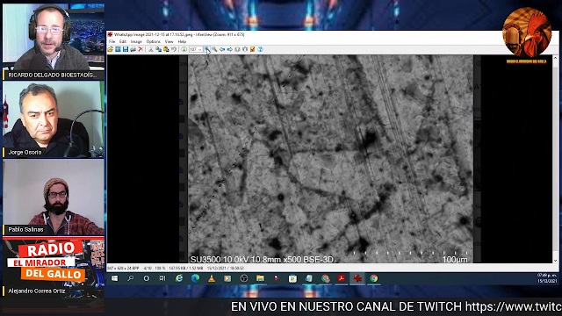Click the taskbar clock showing 15/12/2021
Viewport: 562px width, 316px height.
(x=547, y=278)
